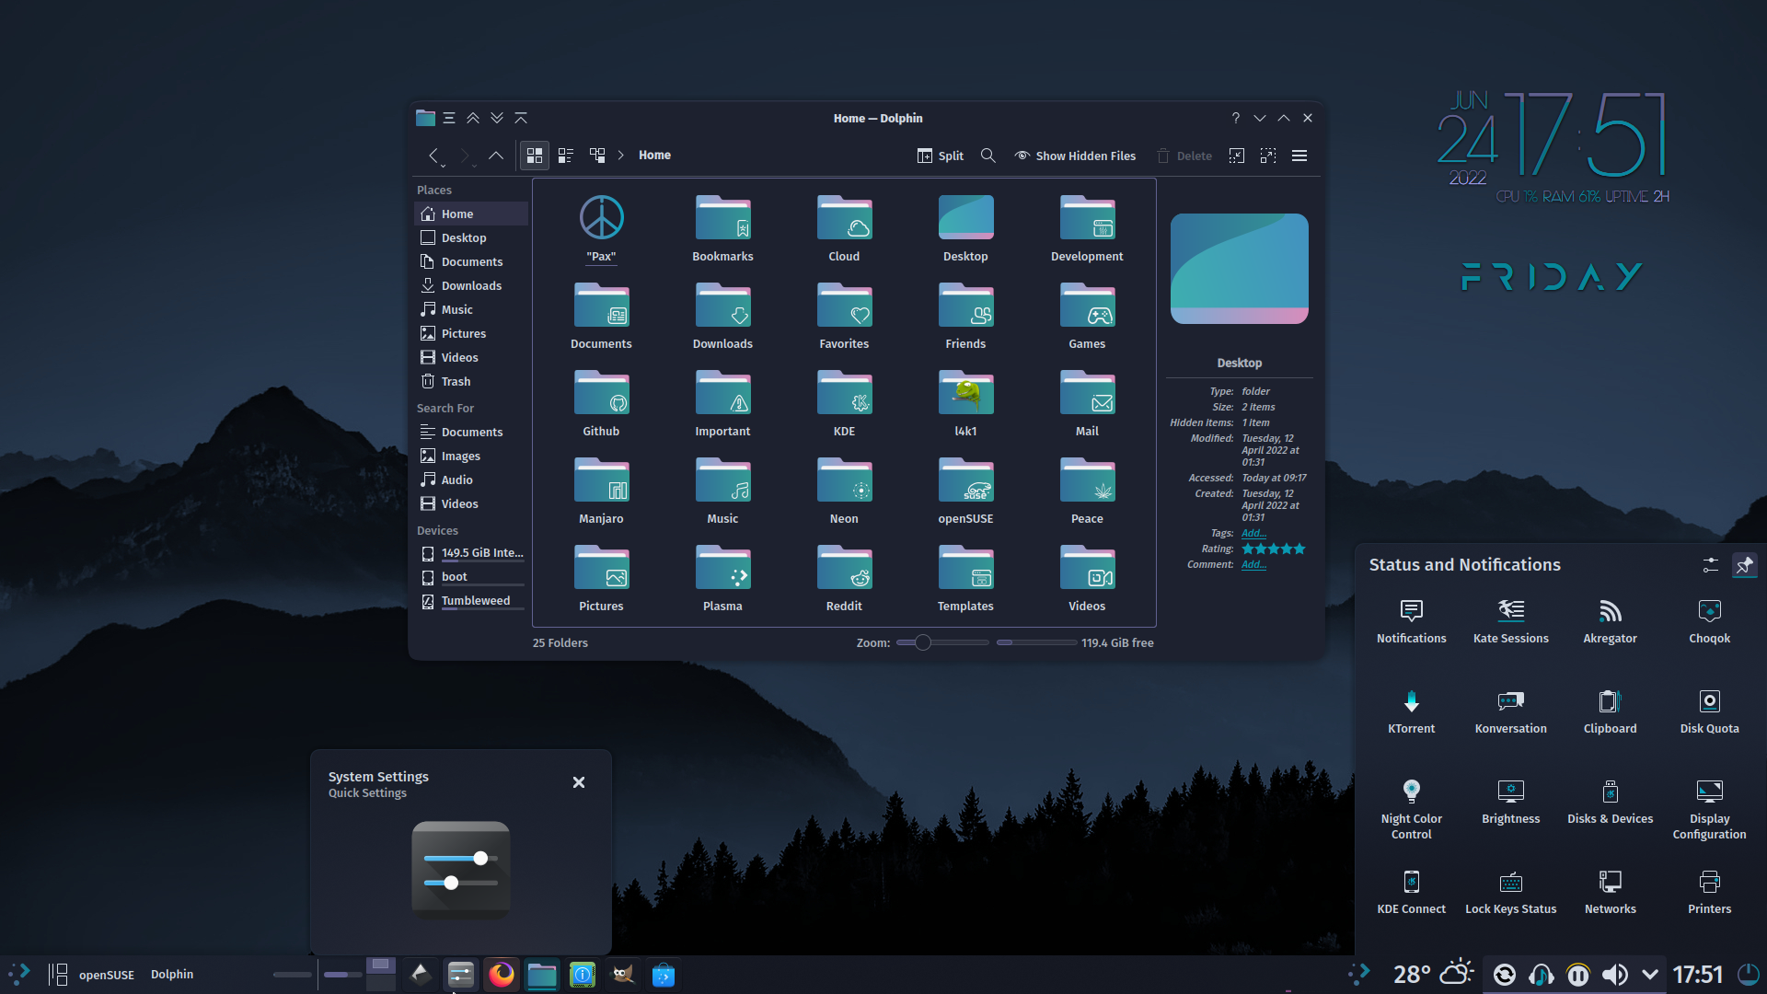Image resolution: width=1767 pixels, height=994 pixels.
Task: Select Downloads in Places panel
Action: click(x=471, y=285)
